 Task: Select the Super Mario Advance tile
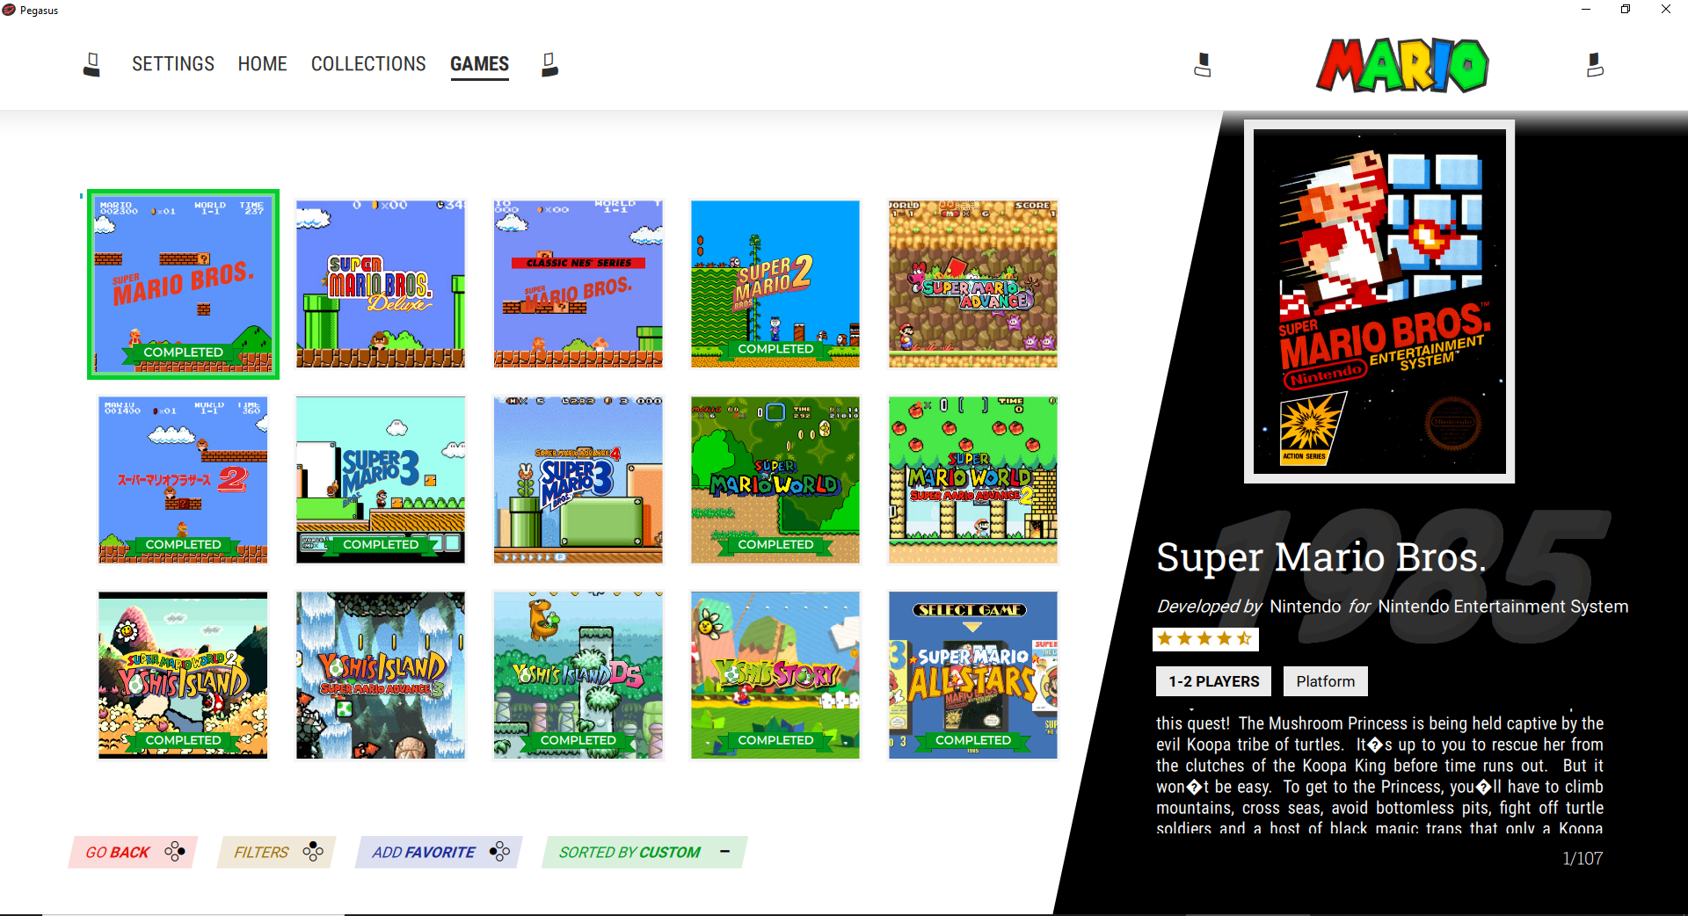973,284
